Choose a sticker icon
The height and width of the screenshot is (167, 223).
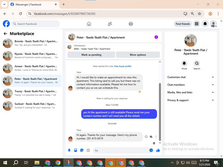tap(82, 151)
